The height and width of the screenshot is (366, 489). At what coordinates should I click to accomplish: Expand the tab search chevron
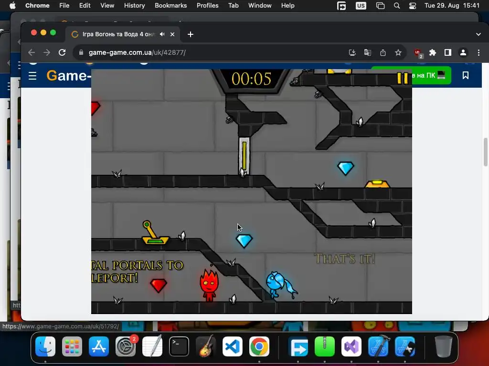pyautogui.click(x=478, y=34)
